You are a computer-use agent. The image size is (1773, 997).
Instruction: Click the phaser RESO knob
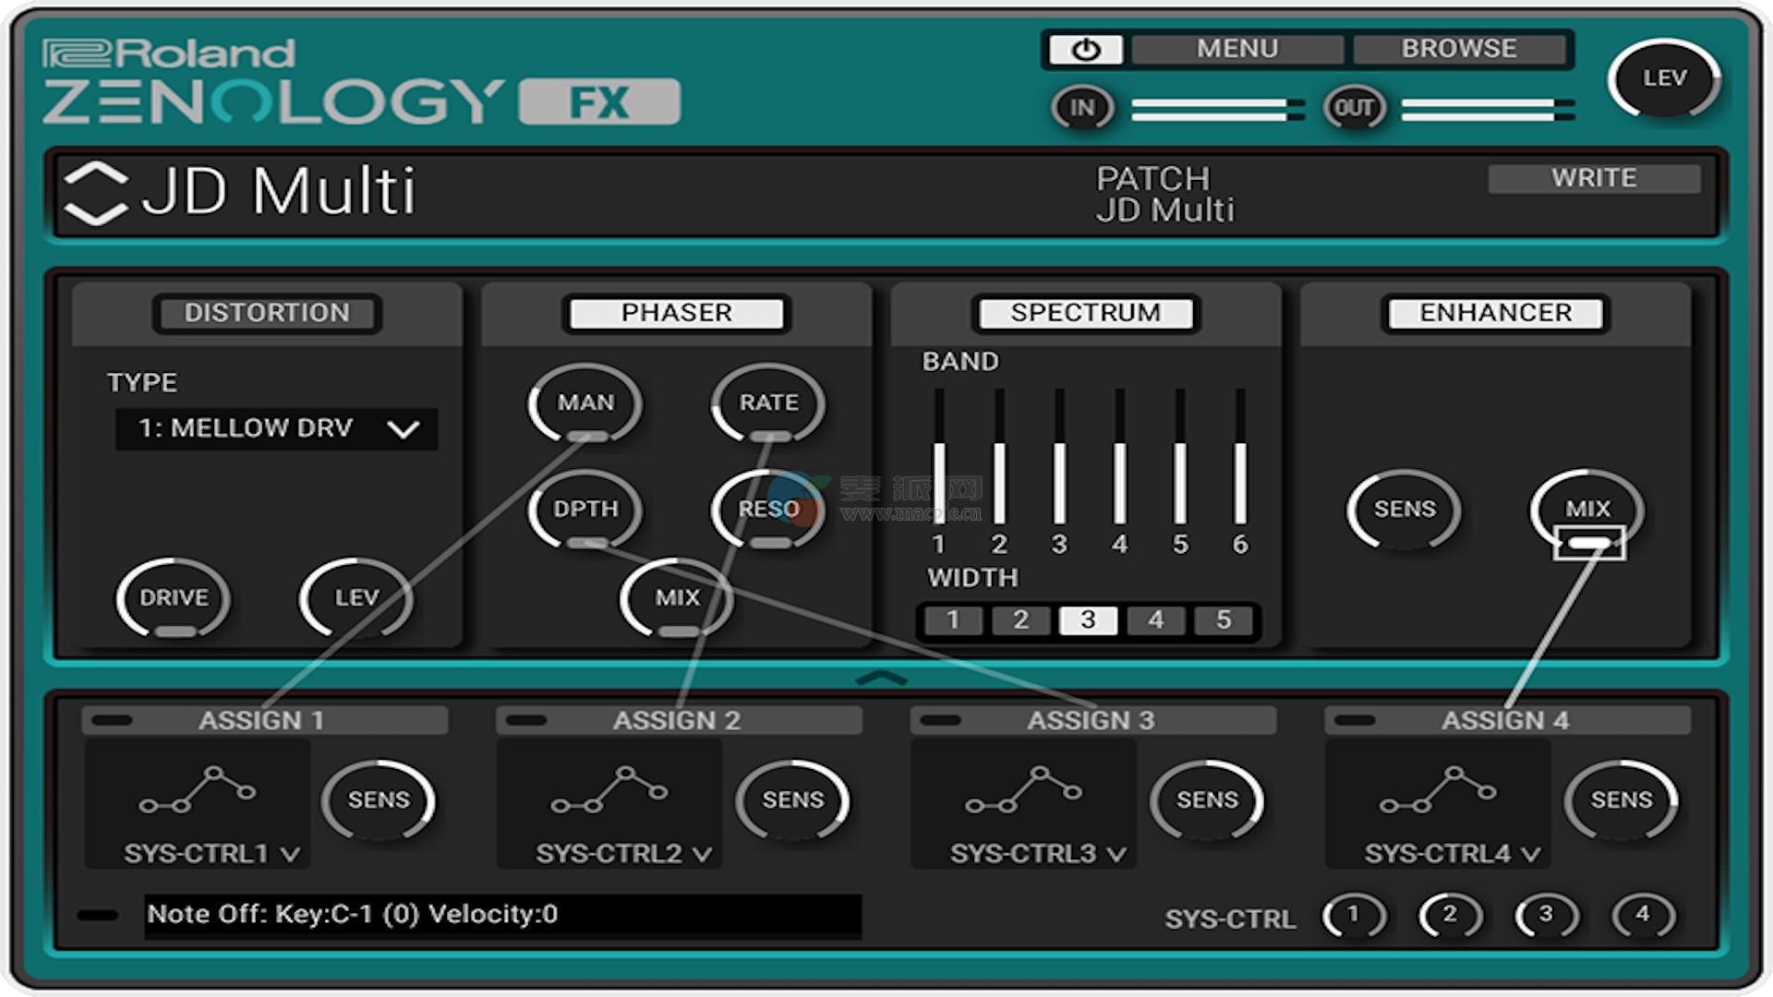point(768,510)
